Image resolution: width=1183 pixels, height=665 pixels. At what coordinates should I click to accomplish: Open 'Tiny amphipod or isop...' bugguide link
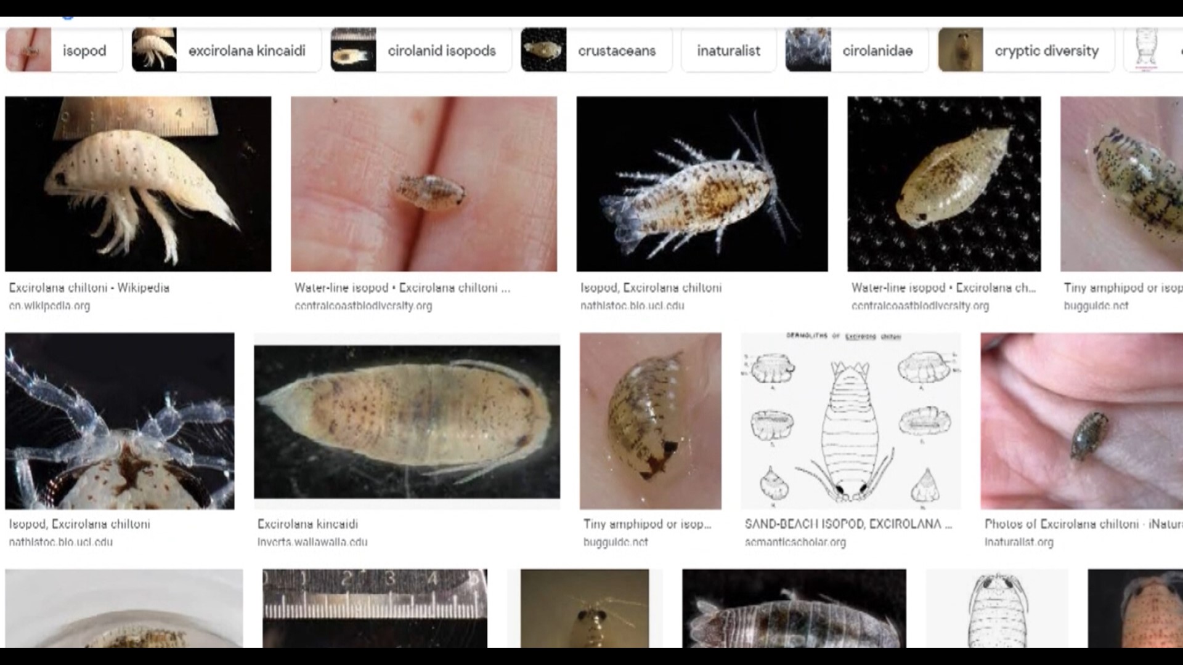point(647,524)
